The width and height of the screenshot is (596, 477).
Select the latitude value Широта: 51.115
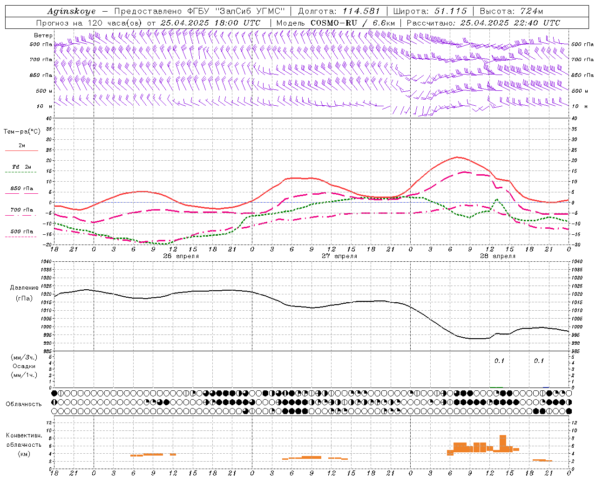(x=430, y=11)
